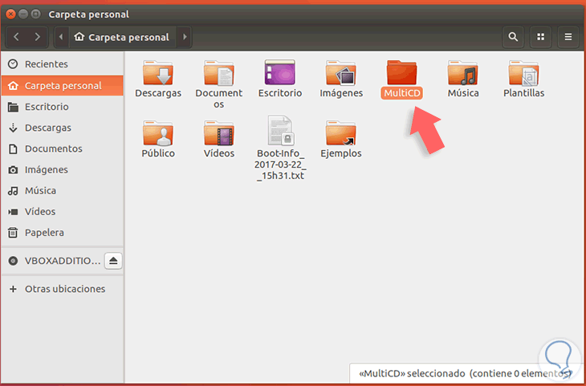Select the Plantillas folder icon
The image size is (586, 386).
(x=523, y=72)
